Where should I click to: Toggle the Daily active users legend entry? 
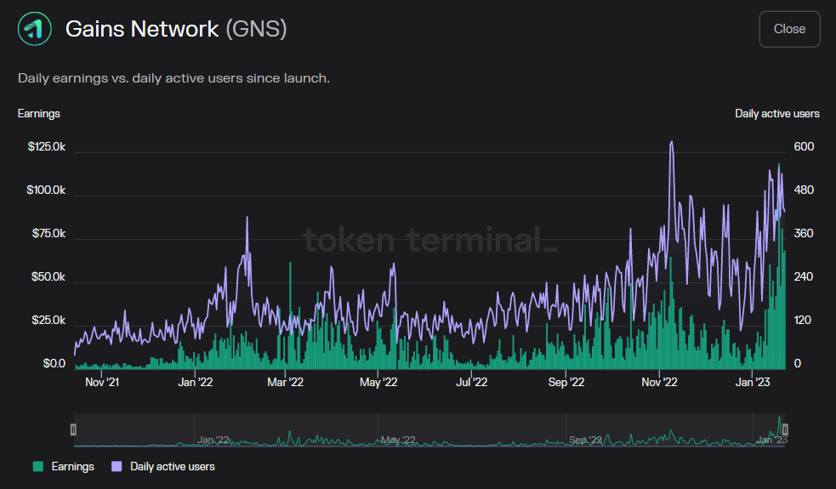tap(162, 467)
